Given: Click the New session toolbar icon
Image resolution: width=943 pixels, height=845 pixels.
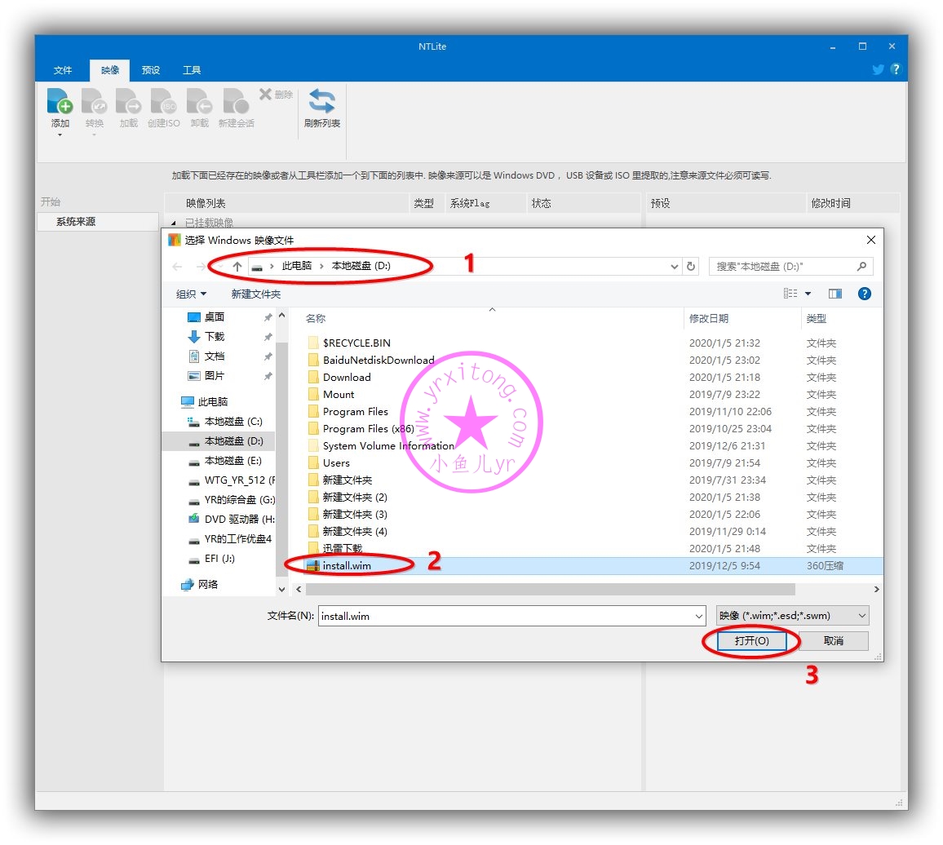Looking at the screenshot, I should tap(236, 102).
